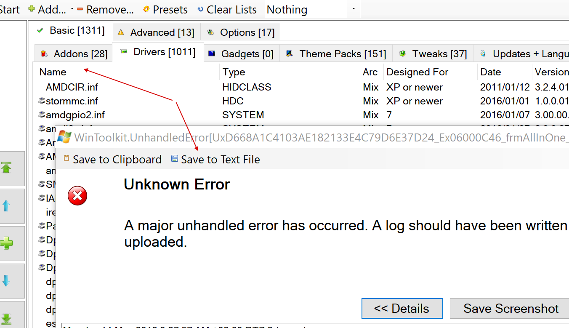This screenshot has width=569, height=328.
Task: Click the green plus Add icon in toolbar
Action: pyautogui.click(x=32, y=9)
